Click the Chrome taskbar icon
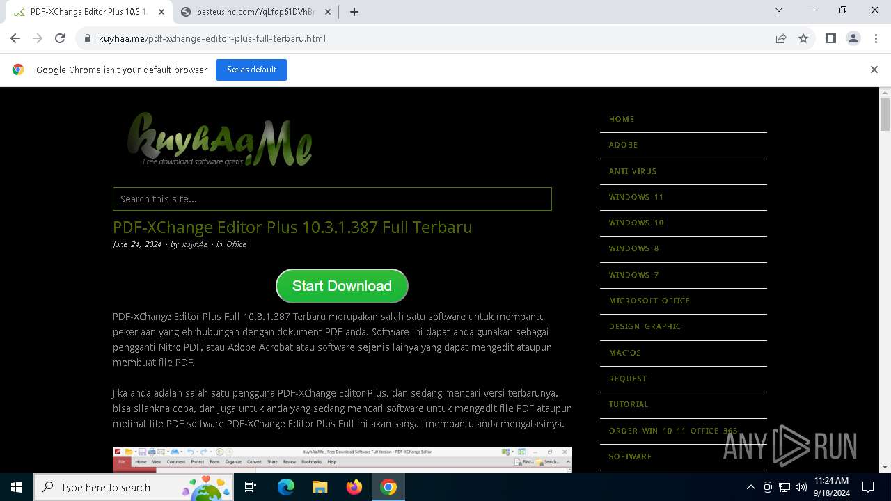Screen dimensions: 891x501 click(388, 487)
